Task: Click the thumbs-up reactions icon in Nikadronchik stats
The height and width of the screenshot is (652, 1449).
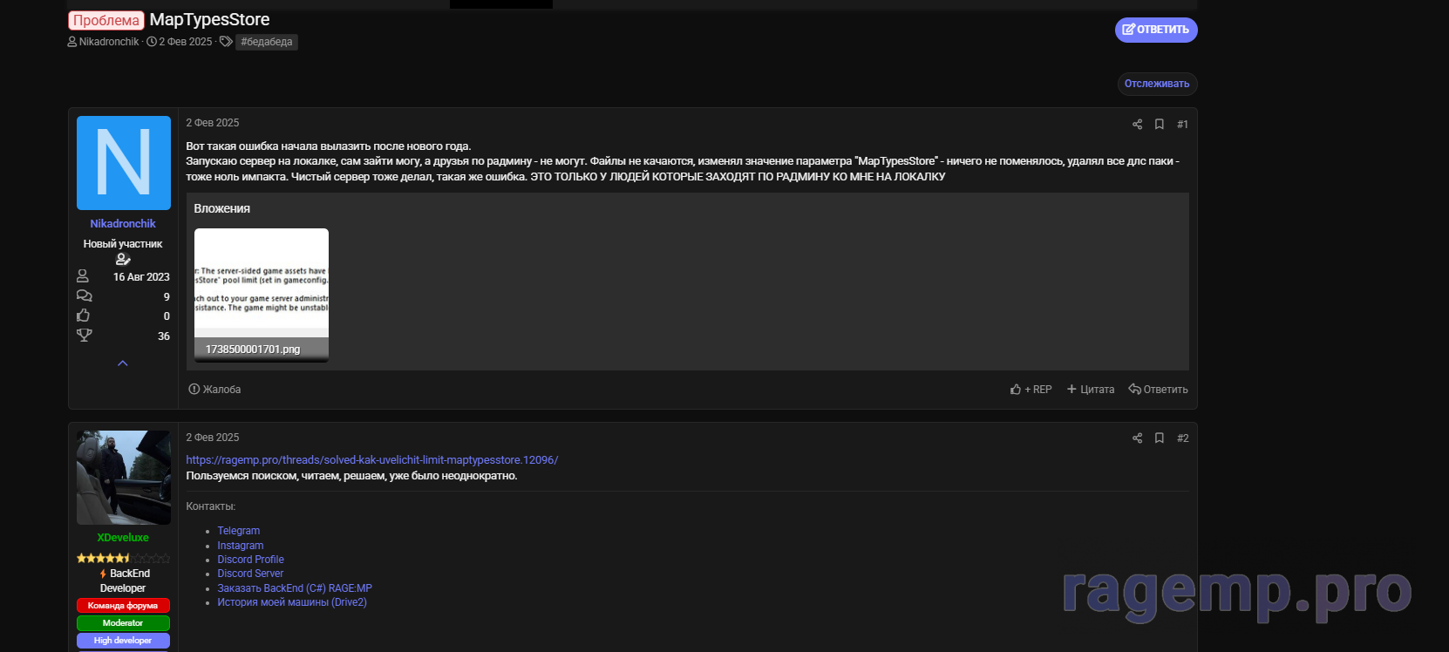Action: tap(84, 316)
